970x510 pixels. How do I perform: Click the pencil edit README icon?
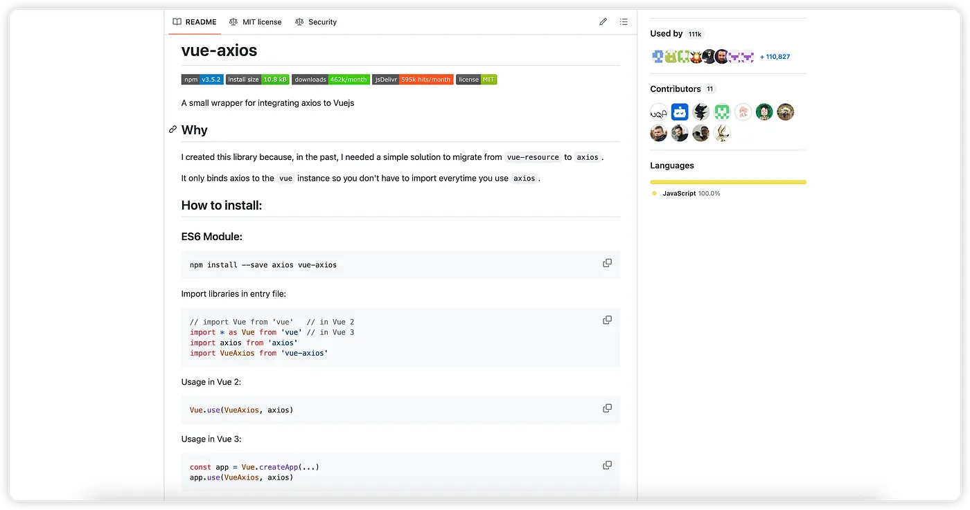tap(603, 22)
